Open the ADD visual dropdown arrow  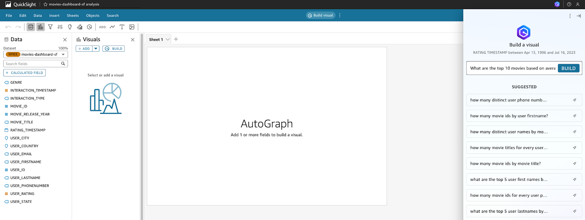(96, 49)
